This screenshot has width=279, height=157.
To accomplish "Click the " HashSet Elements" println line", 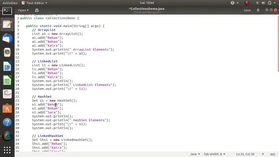I will point(71,120).
